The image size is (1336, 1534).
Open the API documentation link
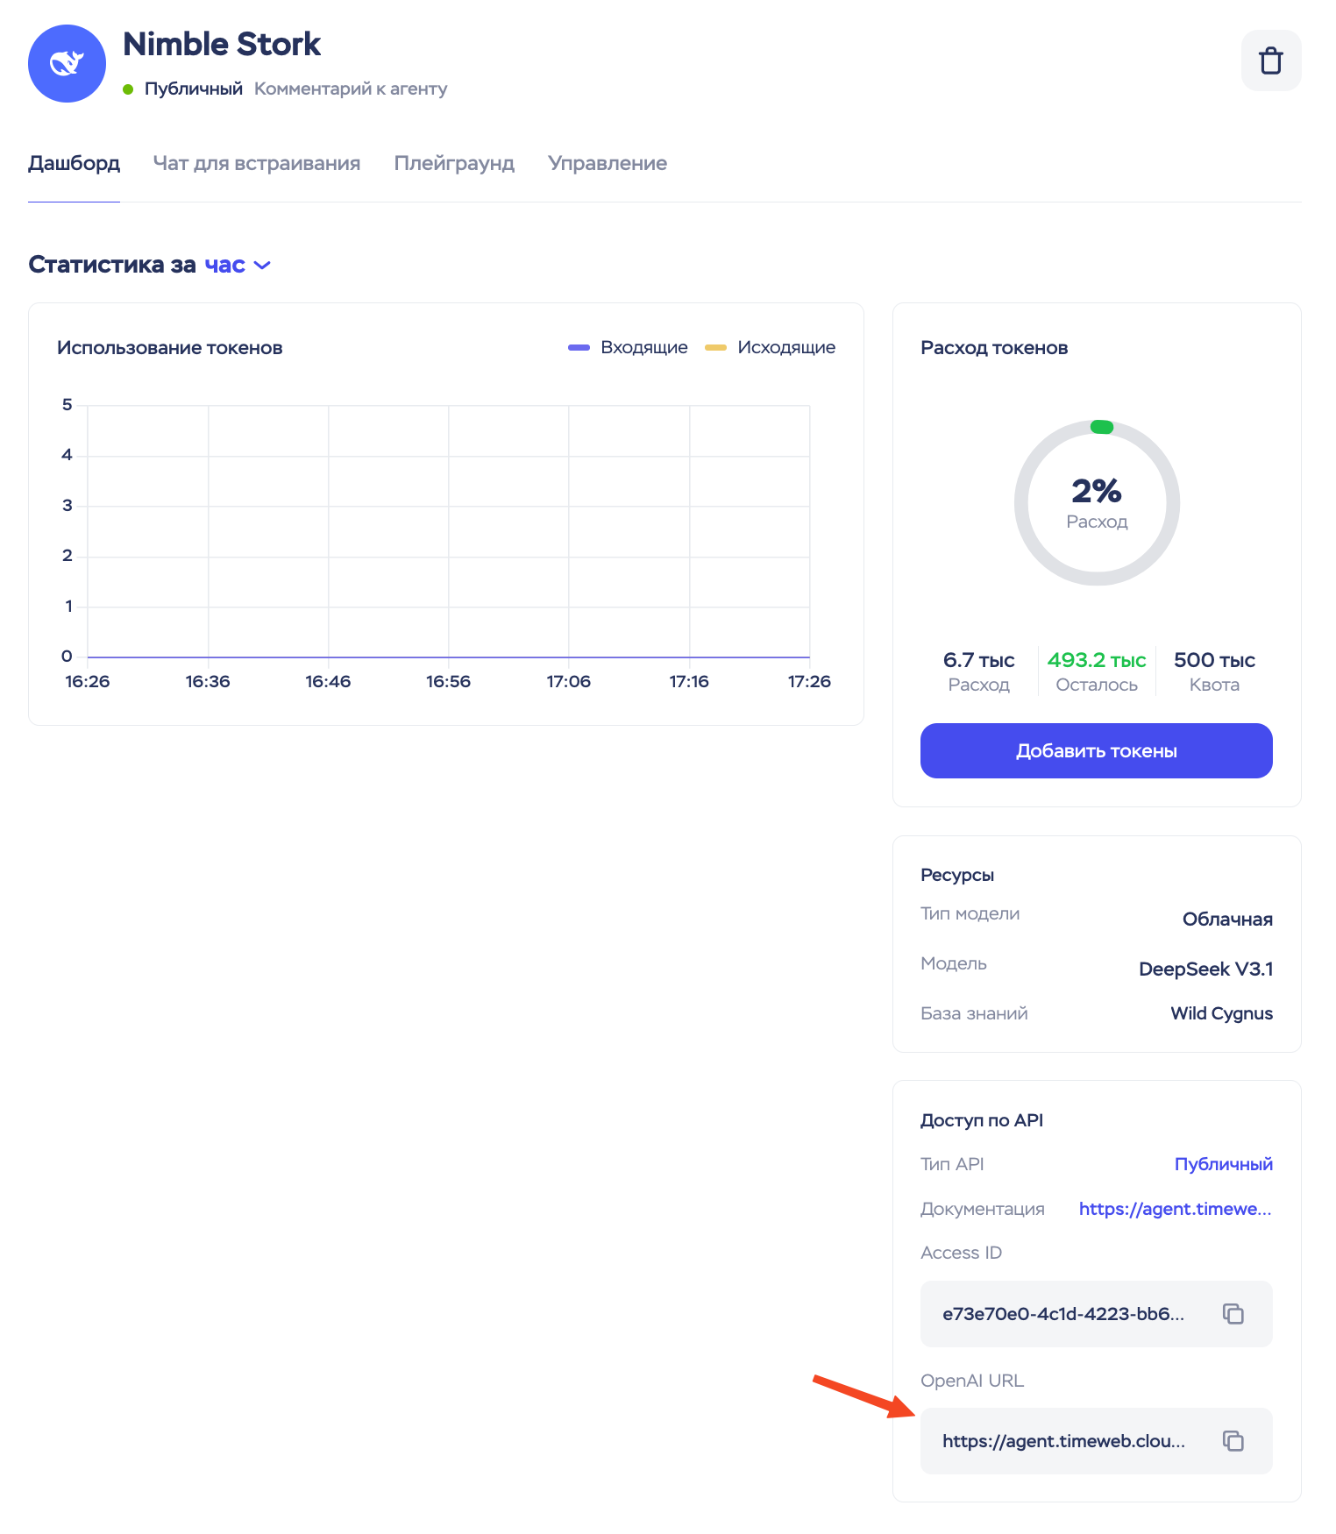(x=1175, y=1209)
